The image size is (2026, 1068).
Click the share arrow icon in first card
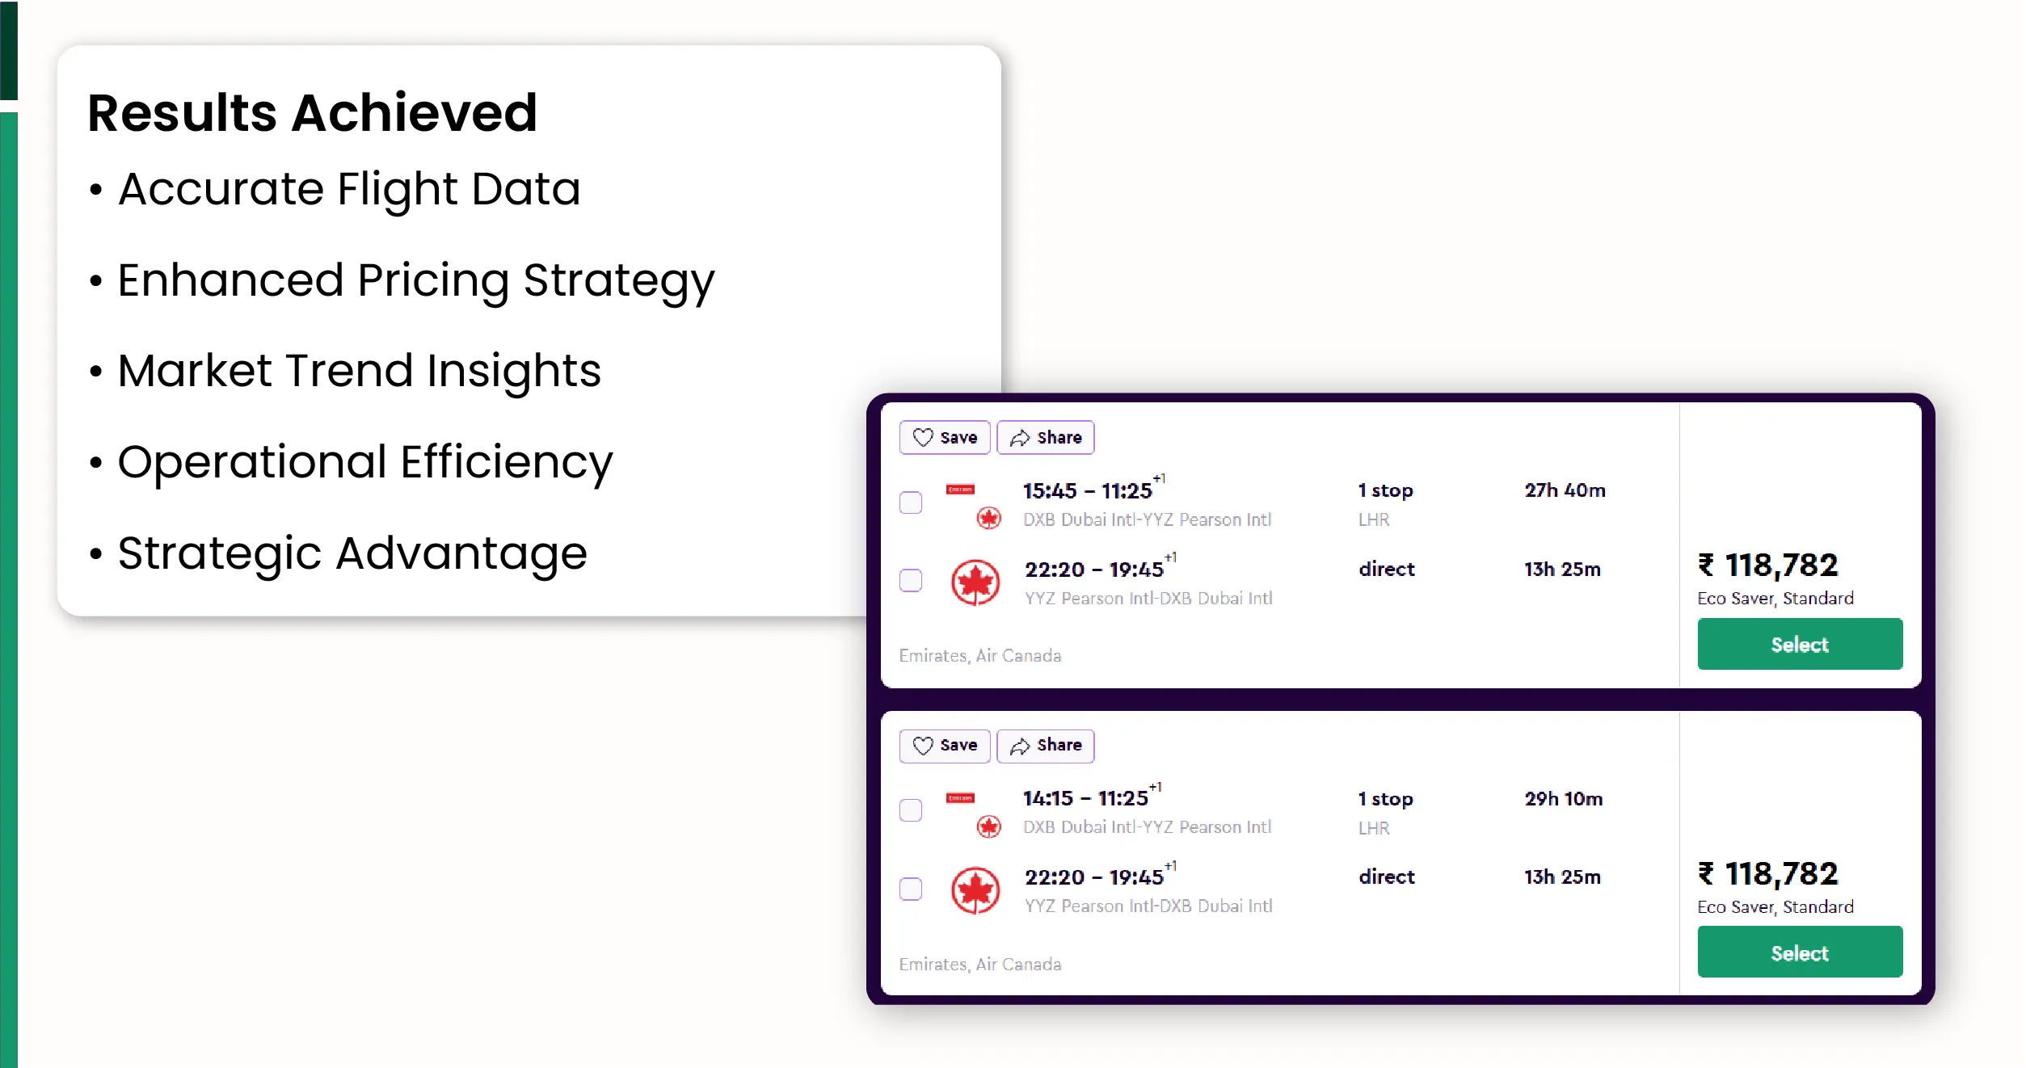point(1019,438)
